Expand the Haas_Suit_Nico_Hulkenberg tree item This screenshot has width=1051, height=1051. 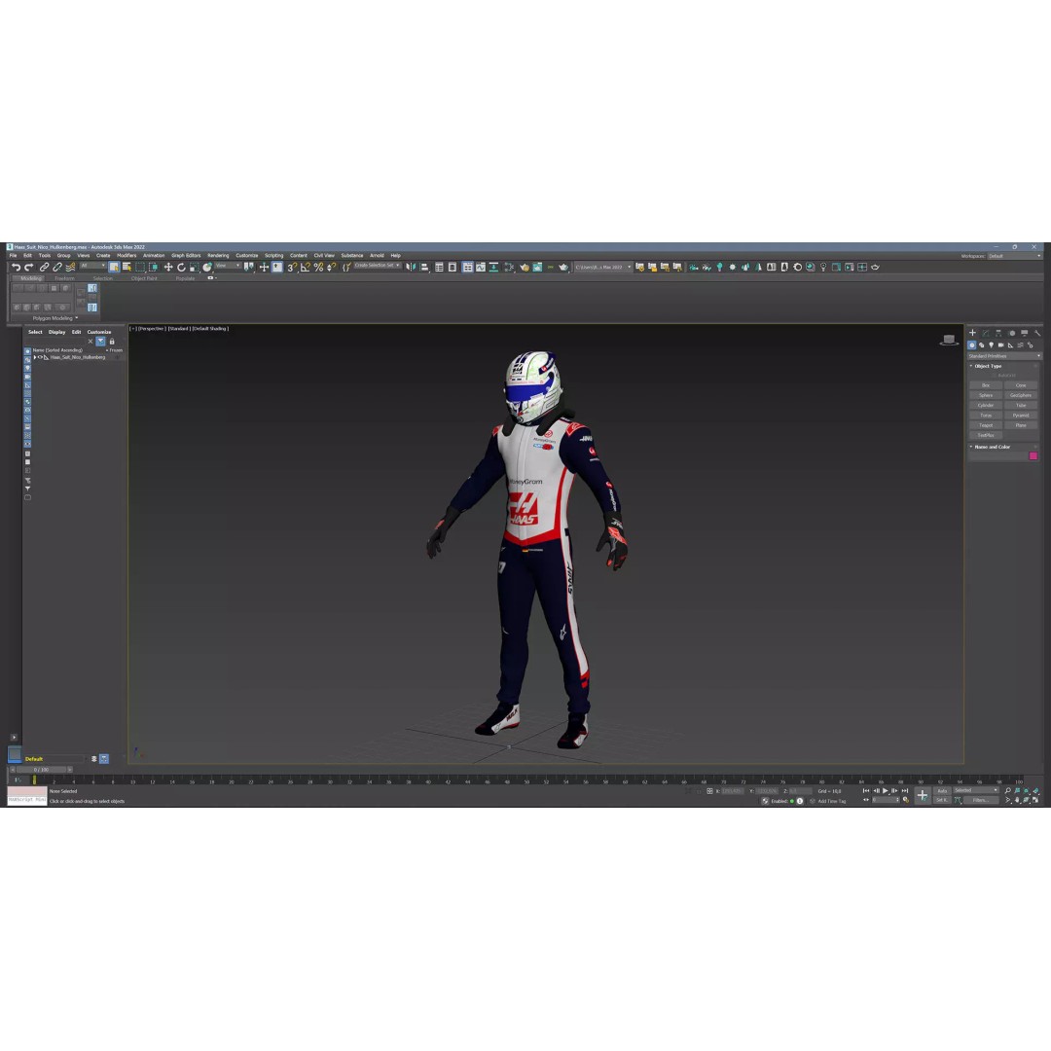pyautogui.click(x=36, y=357)
